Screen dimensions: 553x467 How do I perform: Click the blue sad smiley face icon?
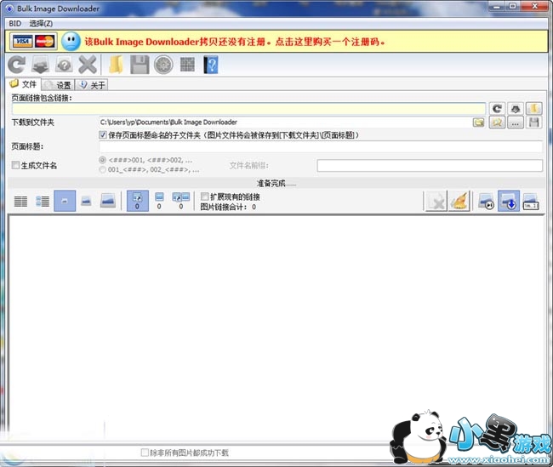tap(71, 42)
